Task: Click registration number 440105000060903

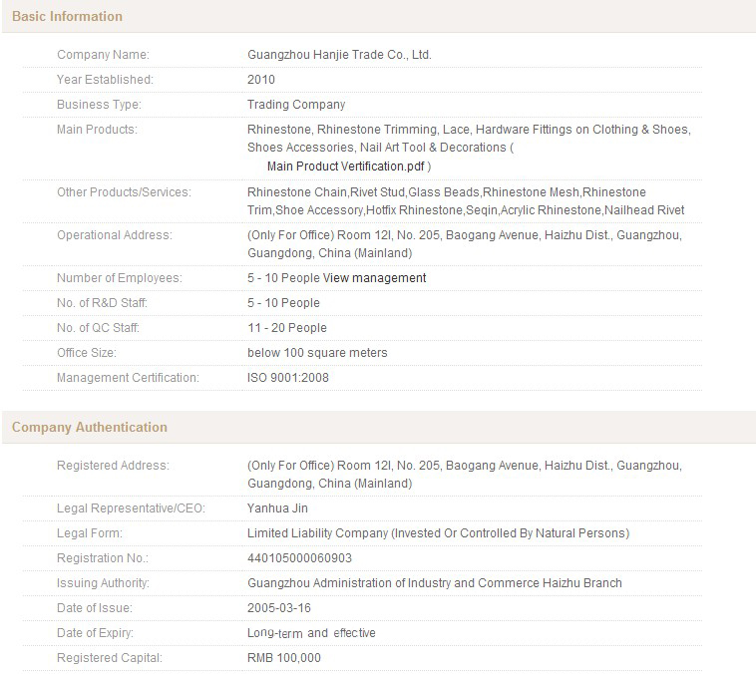Action: pos(299,558)
